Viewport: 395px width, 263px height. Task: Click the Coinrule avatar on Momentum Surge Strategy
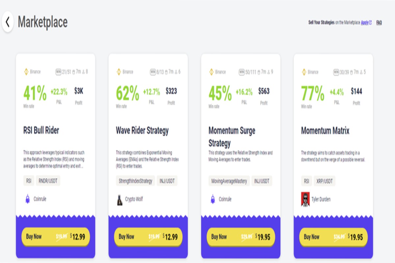(212, 199)
